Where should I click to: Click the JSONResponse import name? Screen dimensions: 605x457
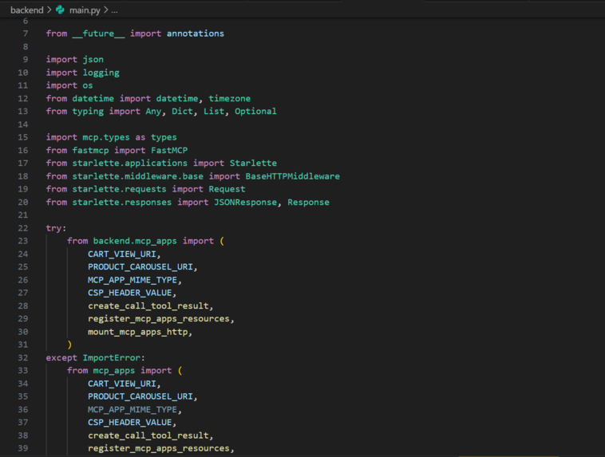(245, 202)
